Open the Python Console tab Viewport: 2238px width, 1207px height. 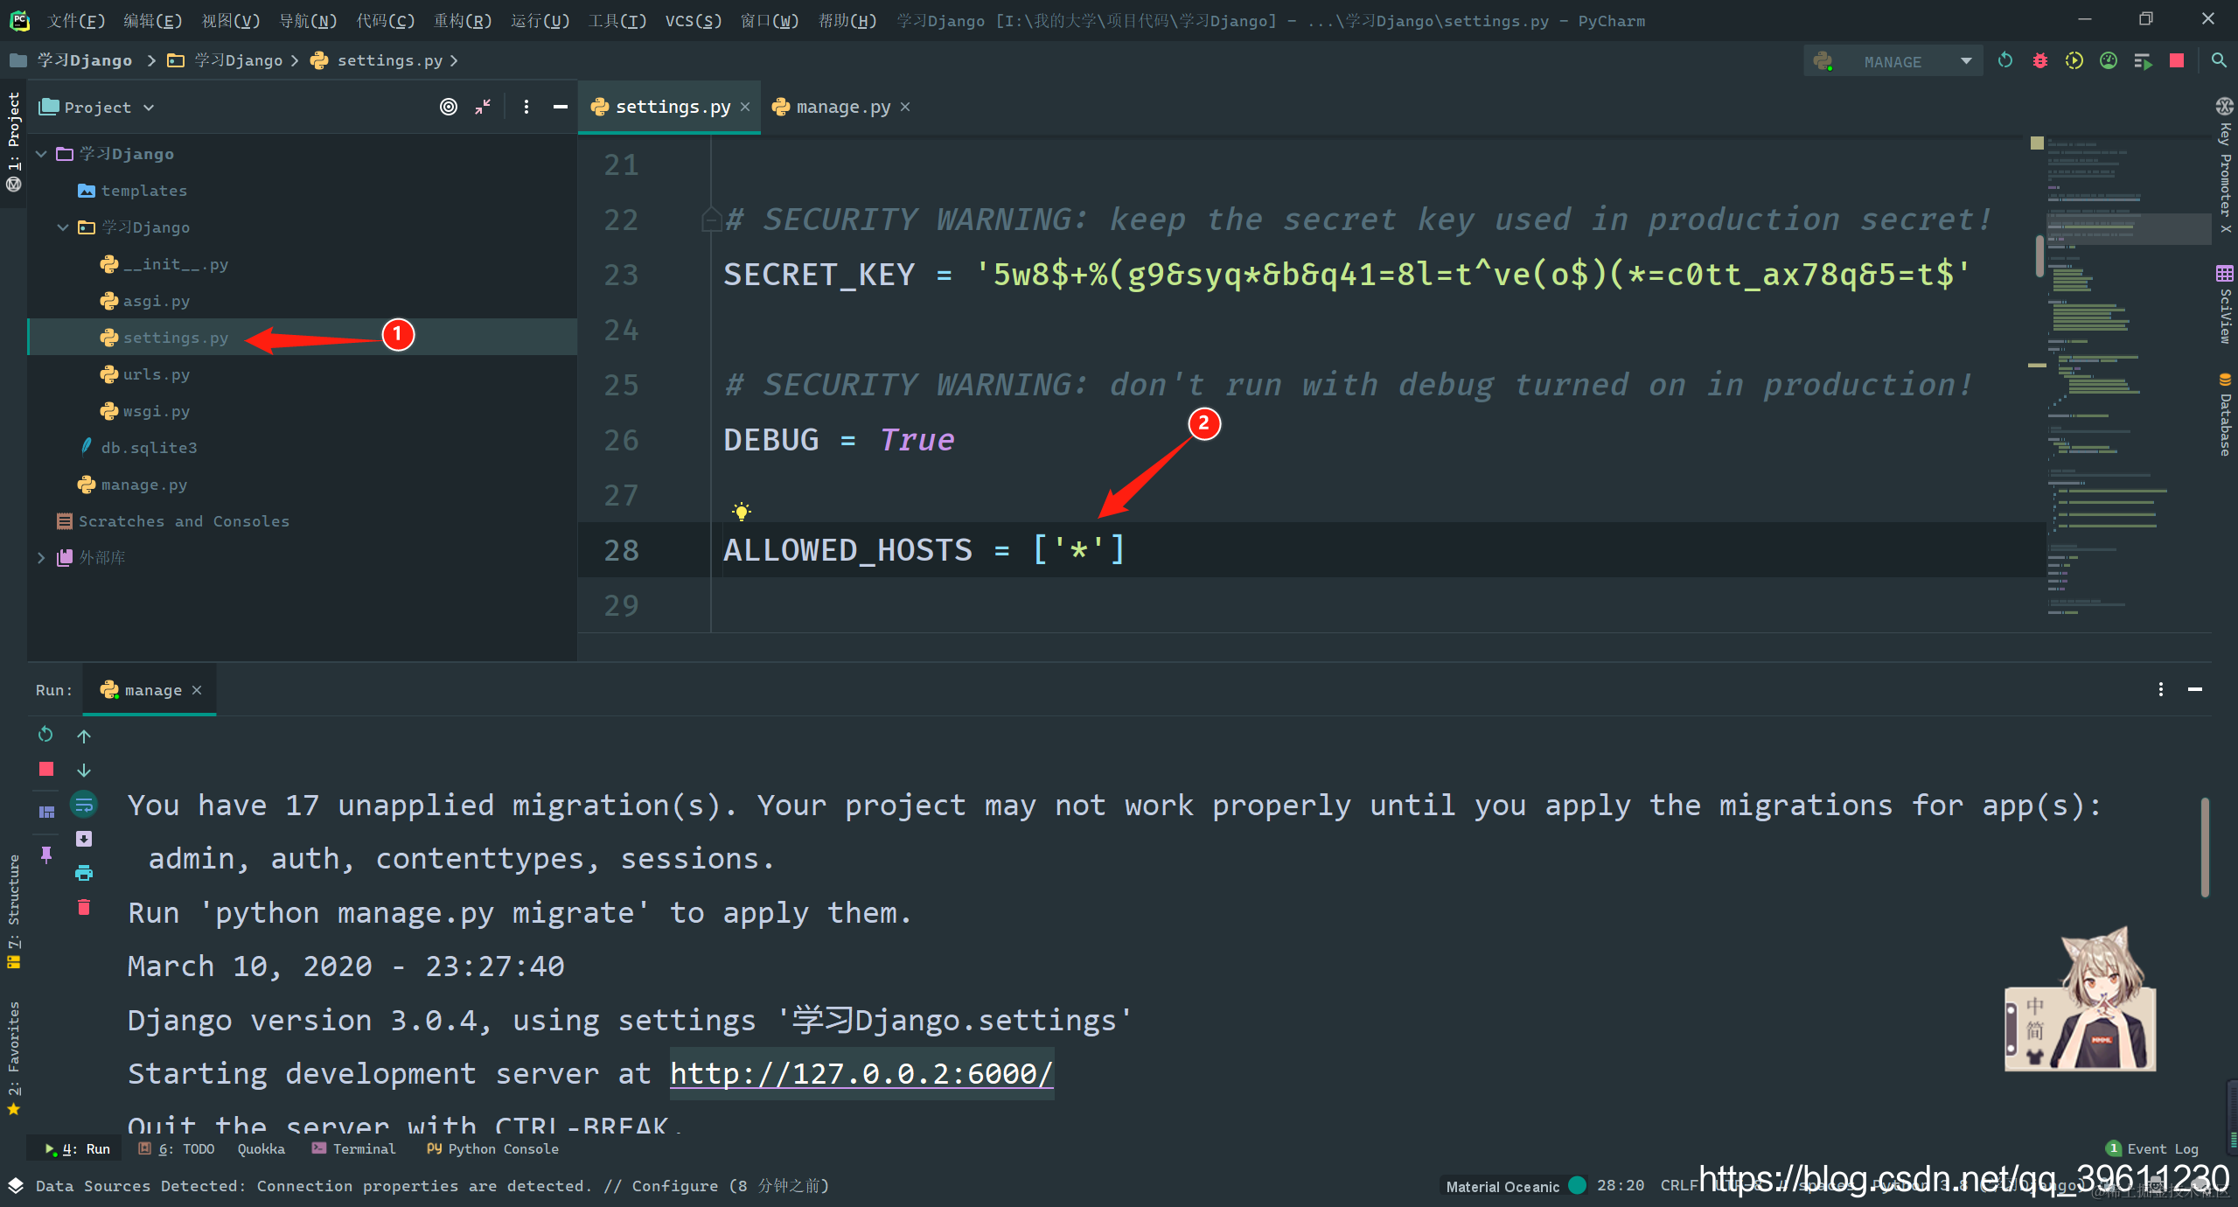[x=492, y=1148]
